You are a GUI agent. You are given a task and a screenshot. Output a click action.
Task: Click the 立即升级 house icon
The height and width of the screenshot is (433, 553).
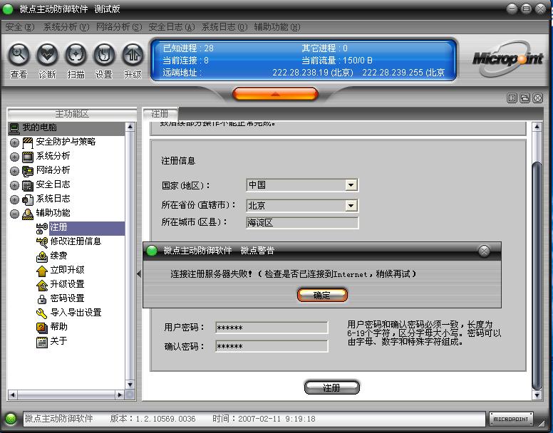point(41,271)
